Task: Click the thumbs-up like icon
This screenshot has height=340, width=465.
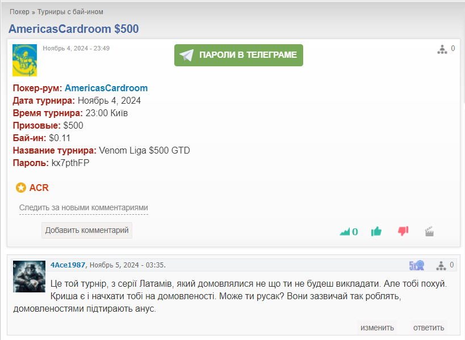Action: pos(376,231)
